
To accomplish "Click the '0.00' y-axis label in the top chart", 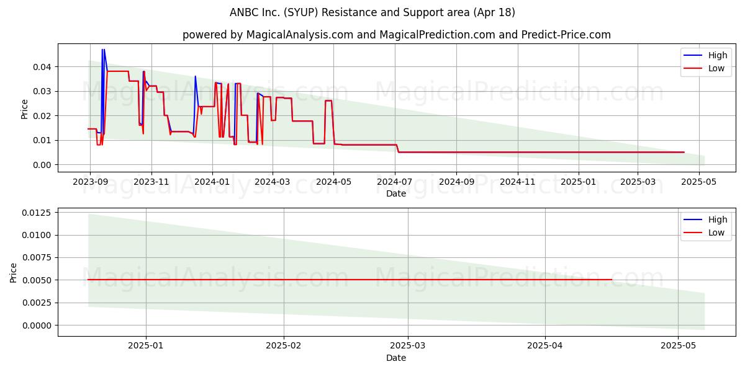I will [x=42, y=165].
